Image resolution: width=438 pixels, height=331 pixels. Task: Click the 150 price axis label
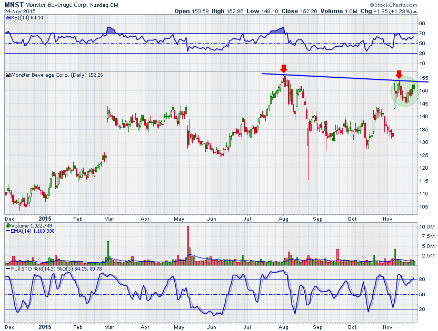(423, 90)
